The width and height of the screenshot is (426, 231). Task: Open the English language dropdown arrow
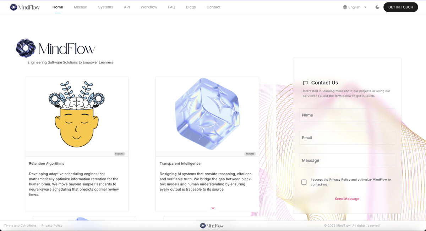[x=365, y=7]
